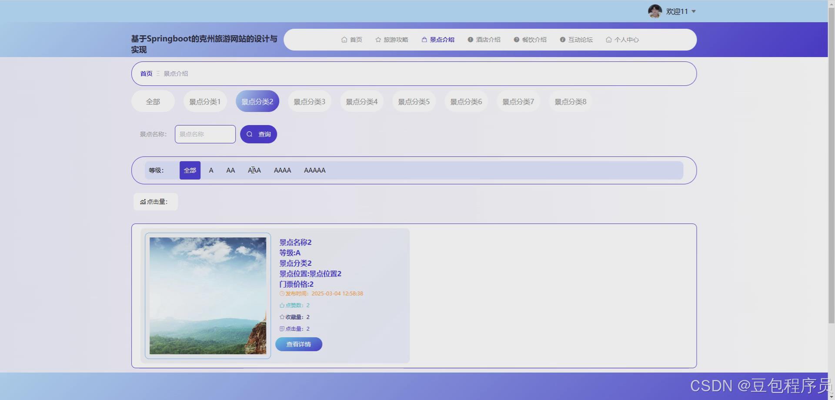
Task: Click the user avatar picture
Action: [x=655, y=11]
